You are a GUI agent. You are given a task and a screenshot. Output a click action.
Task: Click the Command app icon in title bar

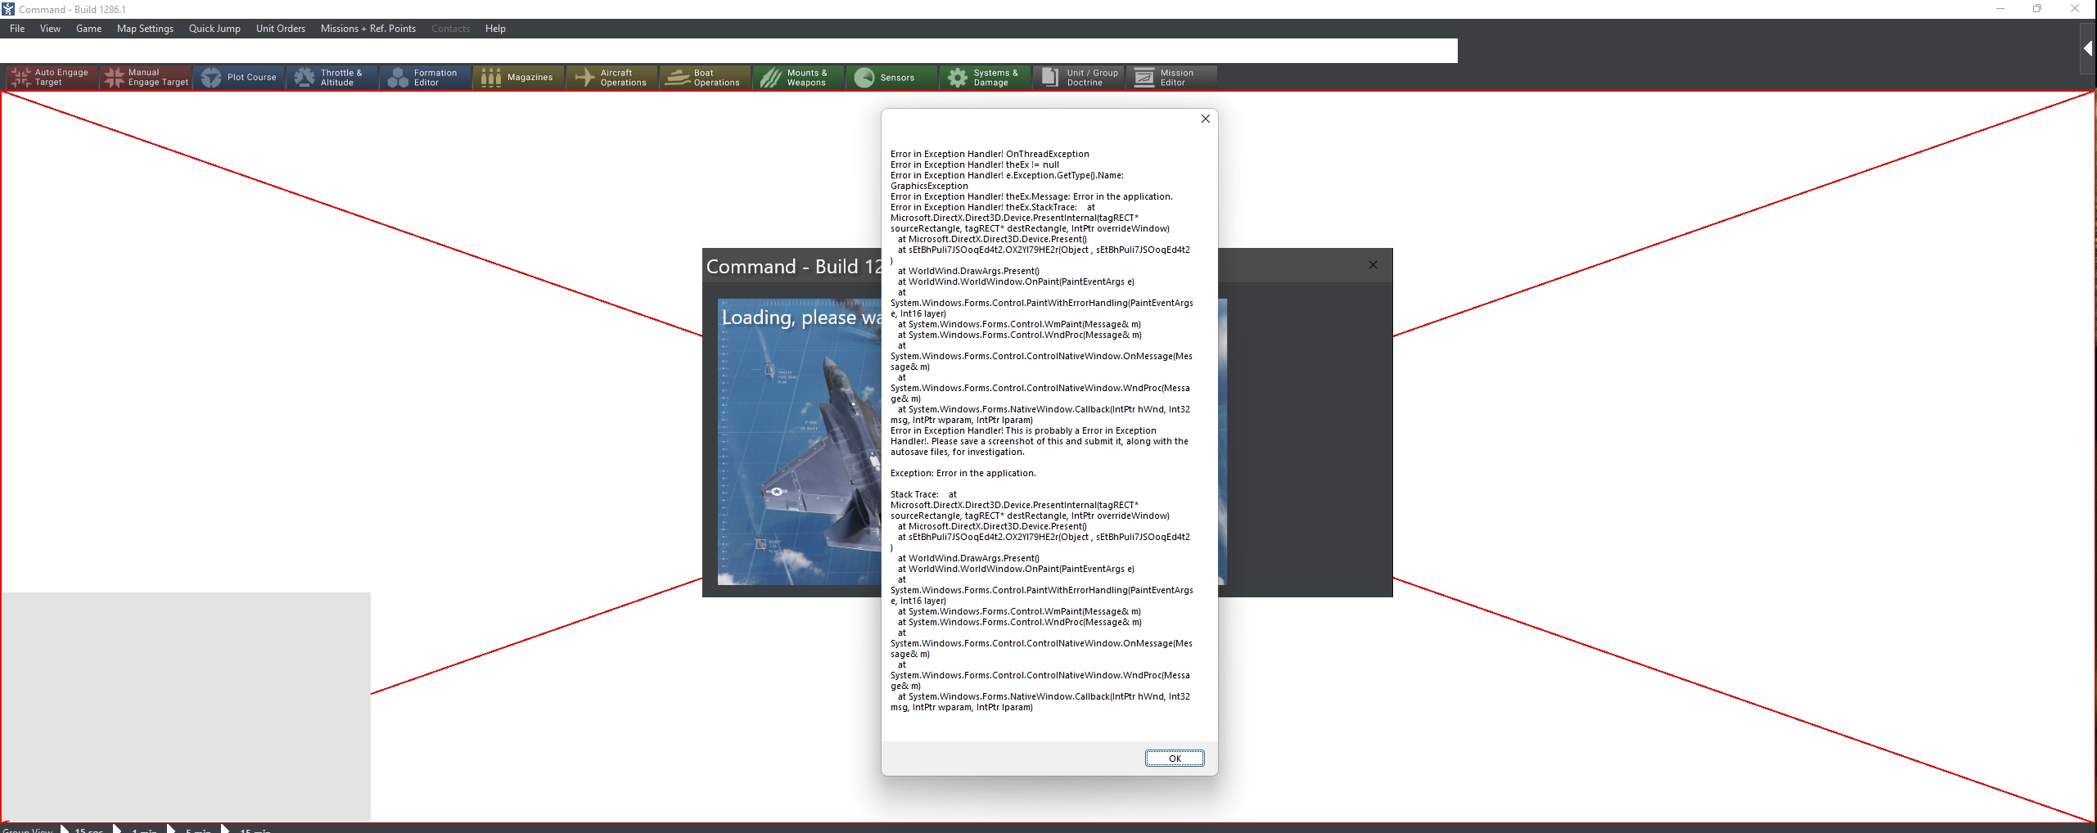(8, 9)
